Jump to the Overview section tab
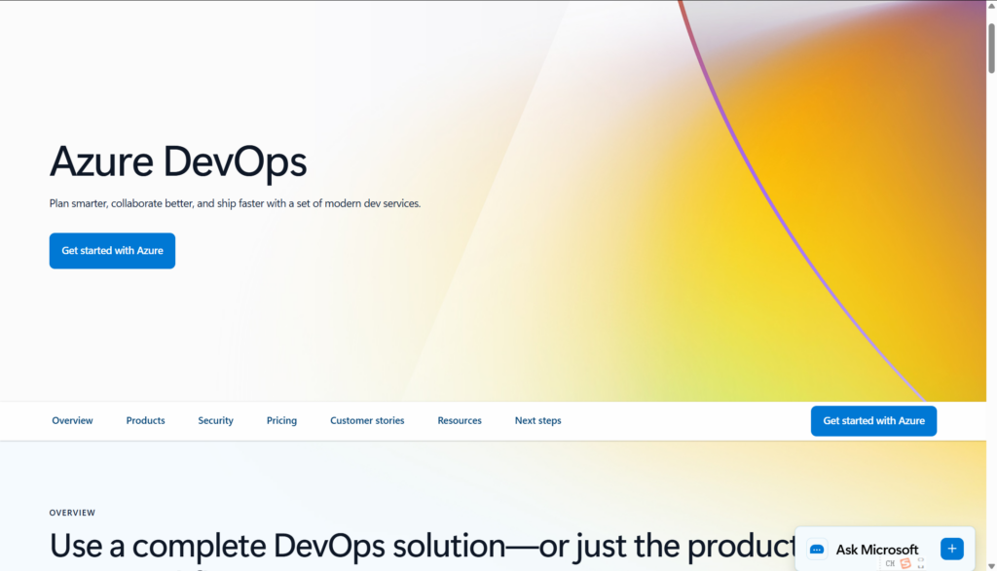This screenshot has width=997, height=571. [72, 420]
